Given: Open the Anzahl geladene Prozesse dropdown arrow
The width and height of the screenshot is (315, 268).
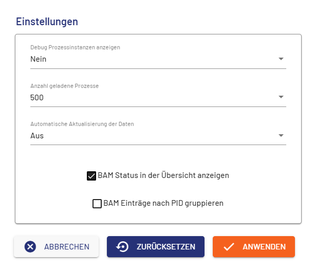Looking at the screenshot, I should click(281, 97).
